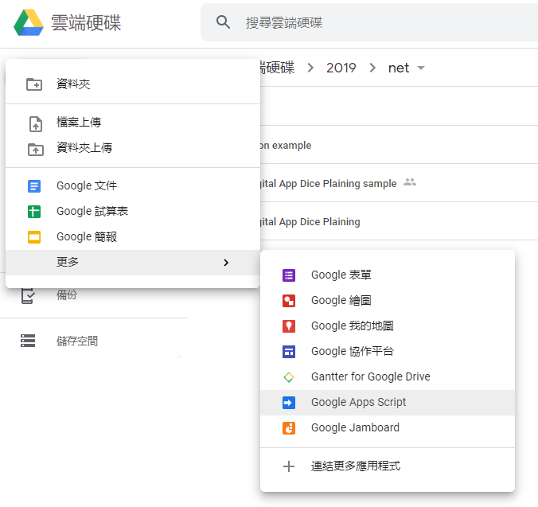Choose 資料夾 to create a folder
Viewport: 538px width, 507px height.
[133, 84]
